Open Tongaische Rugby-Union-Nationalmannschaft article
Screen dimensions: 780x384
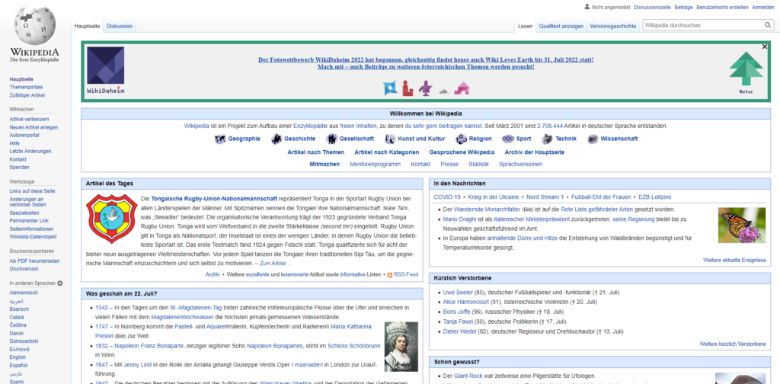point(214,198)
